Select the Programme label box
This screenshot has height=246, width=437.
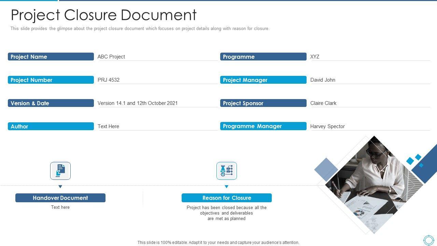pos(263,57)
